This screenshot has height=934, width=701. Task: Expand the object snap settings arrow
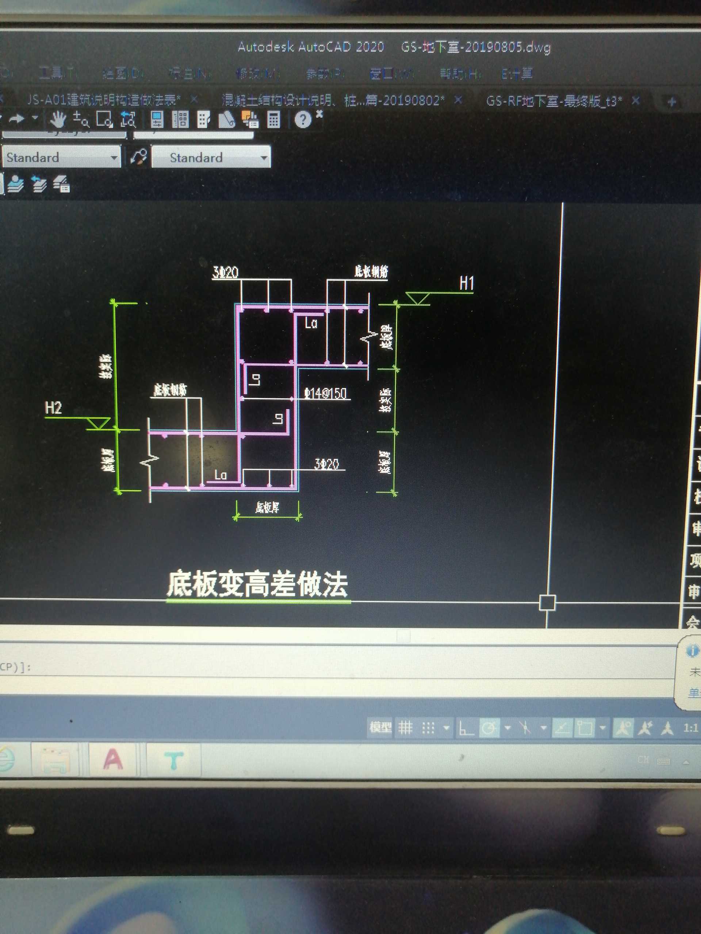(602, 728)
